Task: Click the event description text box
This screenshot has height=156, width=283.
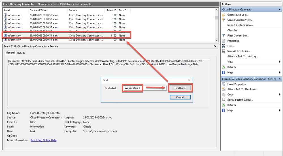Action: click(108, 83)
